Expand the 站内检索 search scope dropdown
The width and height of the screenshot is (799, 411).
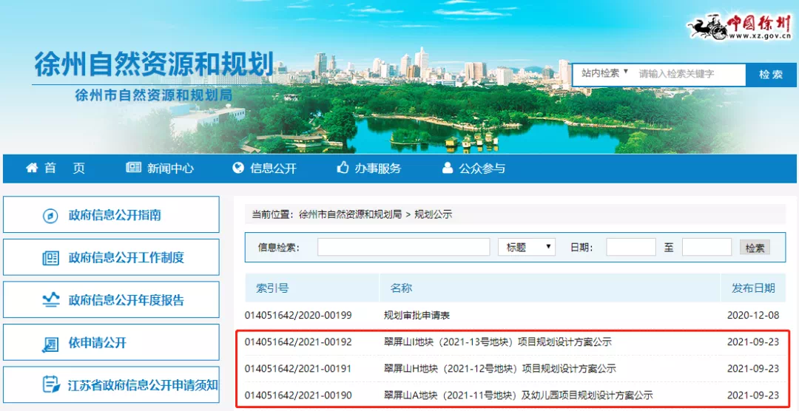(604, 73)
